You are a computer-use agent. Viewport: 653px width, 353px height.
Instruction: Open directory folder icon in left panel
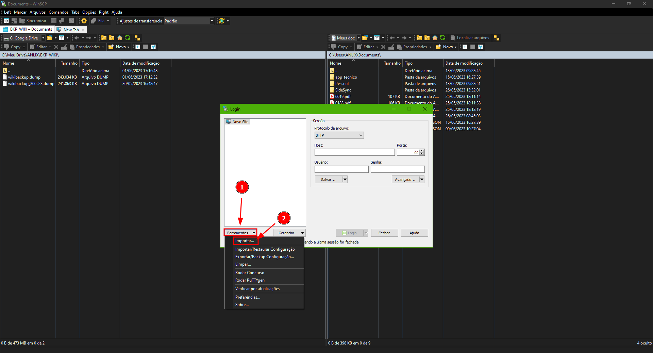50,38
